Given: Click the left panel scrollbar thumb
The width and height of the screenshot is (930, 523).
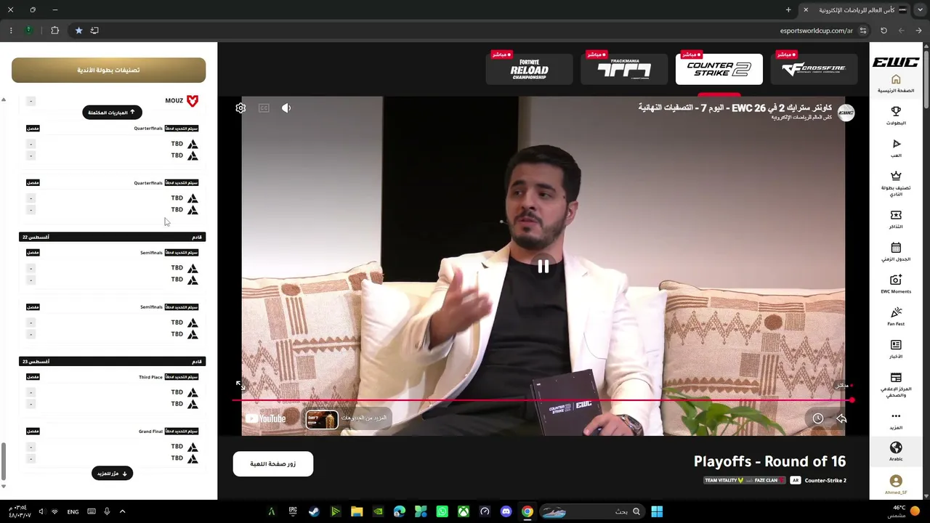Looking at the screenshot, I should coord(4,462).
